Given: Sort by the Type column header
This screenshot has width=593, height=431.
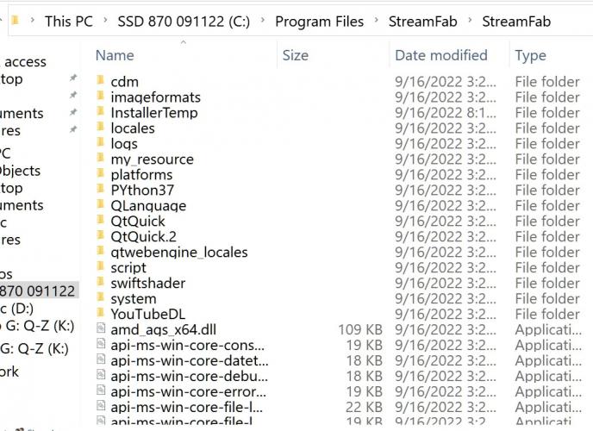Looking at the screenshot, I should [x=530, y=56].
